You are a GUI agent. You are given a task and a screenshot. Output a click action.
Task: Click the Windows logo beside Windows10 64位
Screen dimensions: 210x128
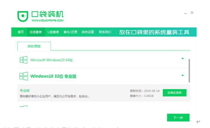[x=24, y=60]
